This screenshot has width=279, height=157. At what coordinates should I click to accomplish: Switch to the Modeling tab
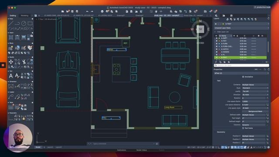click(x=24, y=16)
